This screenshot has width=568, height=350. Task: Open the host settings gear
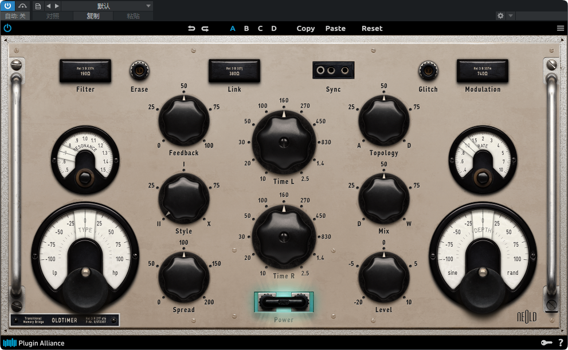[500, 15]
